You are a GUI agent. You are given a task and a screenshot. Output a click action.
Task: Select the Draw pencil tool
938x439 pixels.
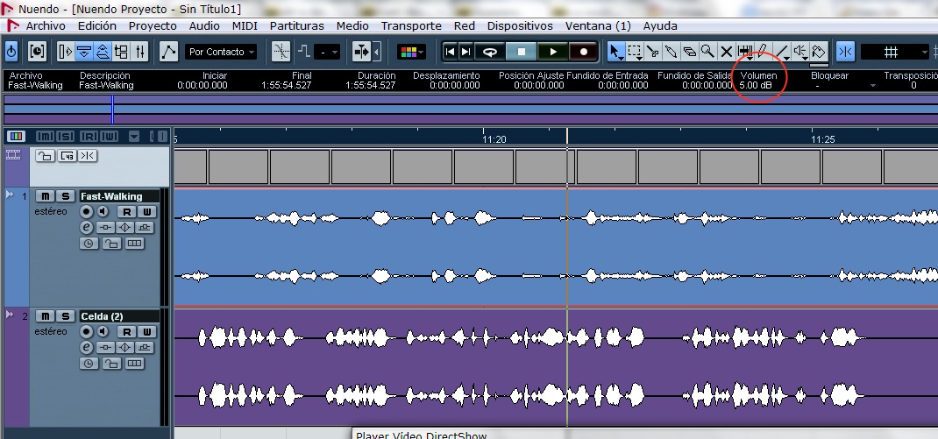coord(763,52)
